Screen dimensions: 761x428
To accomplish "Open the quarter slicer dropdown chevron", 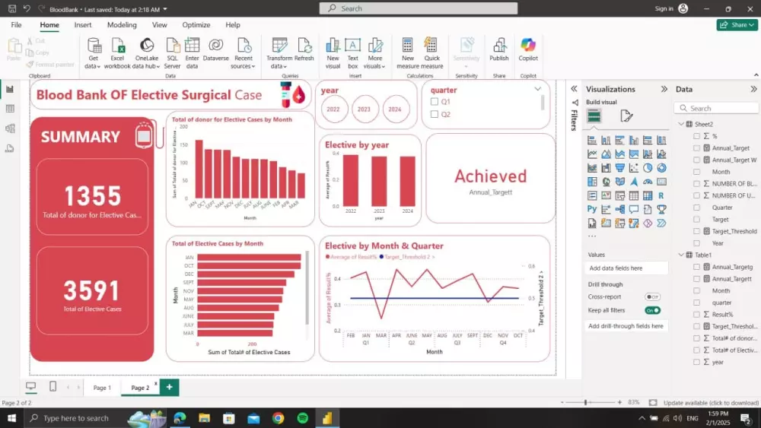I will 538,89.
